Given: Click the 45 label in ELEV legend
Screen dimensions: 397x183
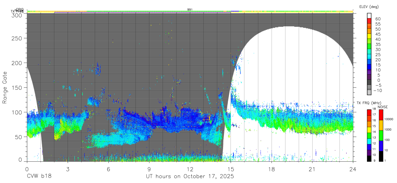Looking at the screenshot, I should tap(378, 34).
